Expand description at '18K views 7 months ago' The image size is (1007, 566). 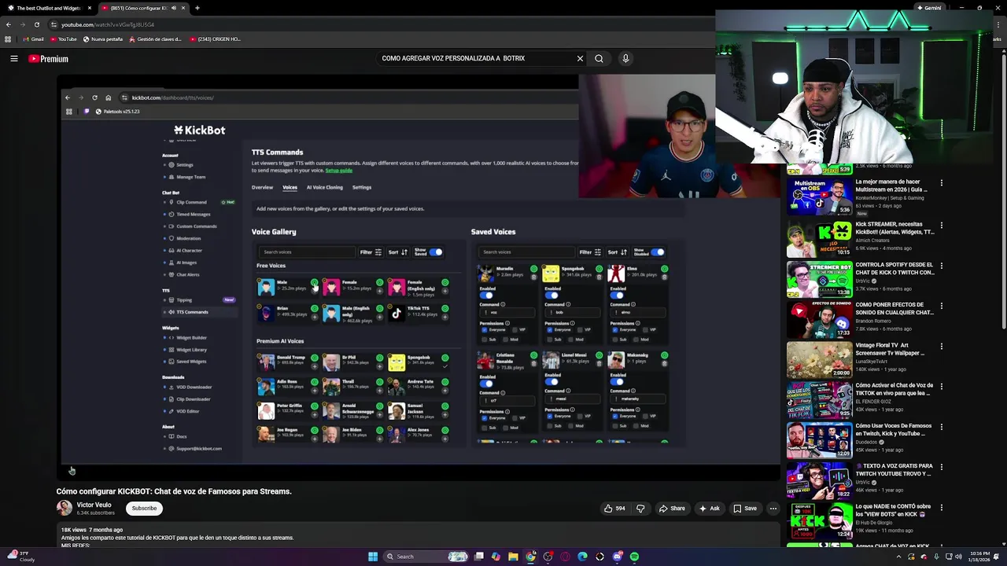(92, 530)
